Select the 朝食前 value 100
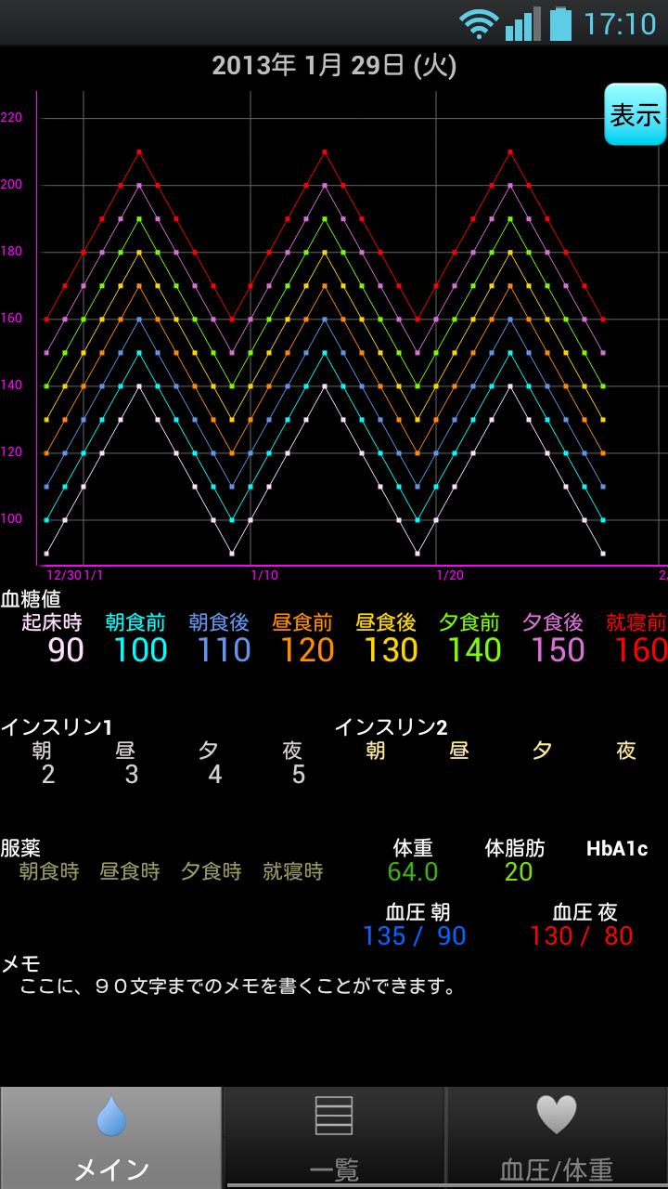 (x=140, y=650)
